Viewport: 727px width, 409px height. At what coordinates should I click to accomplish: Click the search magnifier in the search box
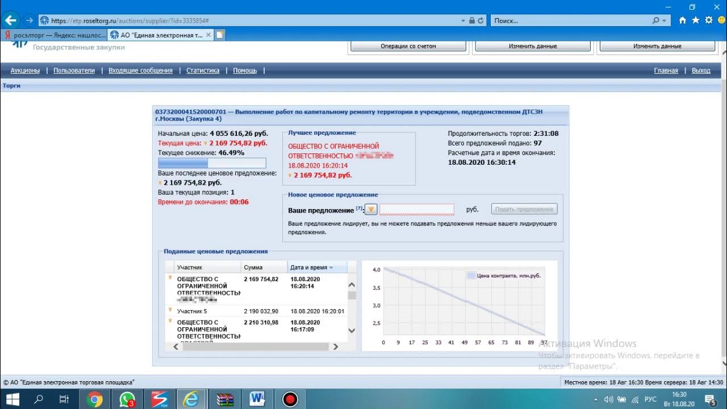pos(656,20)
